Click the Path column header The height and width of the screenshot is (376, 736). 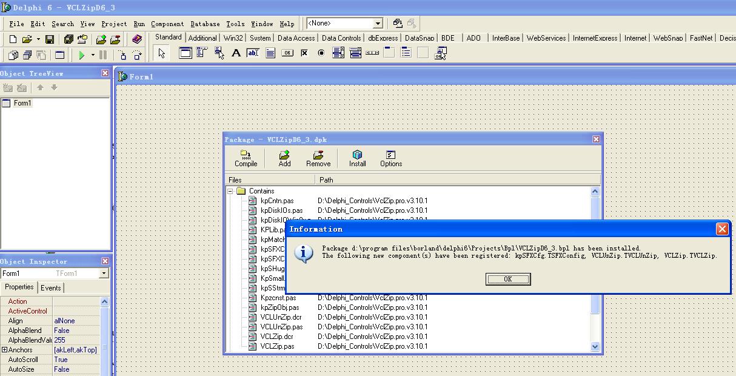point(458,180)
